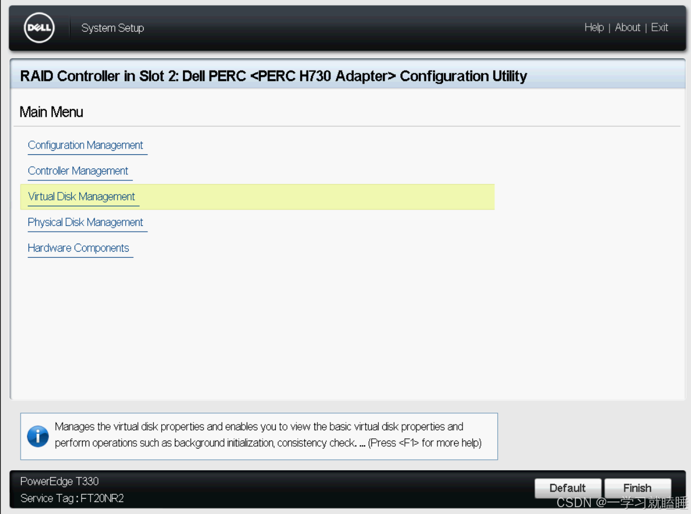Click the virtual disk help description text
The width and height of the screenshot is (691, 514).
click(268, 434)
